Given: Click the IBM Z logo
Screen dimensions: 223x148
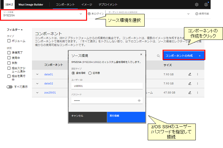Looking at the screenshot, I should point(9,5).
